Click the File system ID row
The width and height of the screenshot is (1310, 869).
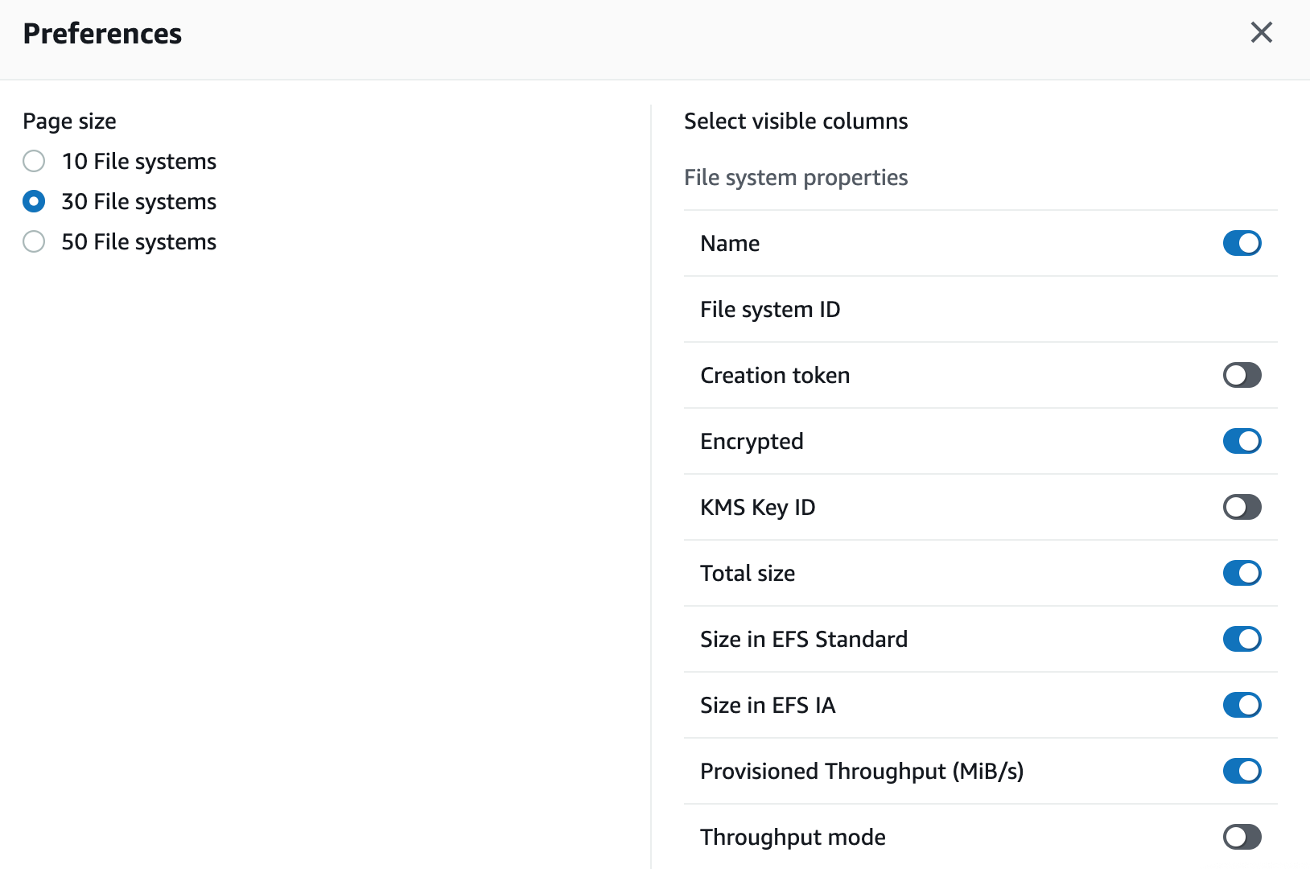point(770,309)
